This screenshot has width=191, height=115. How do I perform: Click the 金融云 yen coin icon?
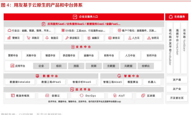pos(89,38)
